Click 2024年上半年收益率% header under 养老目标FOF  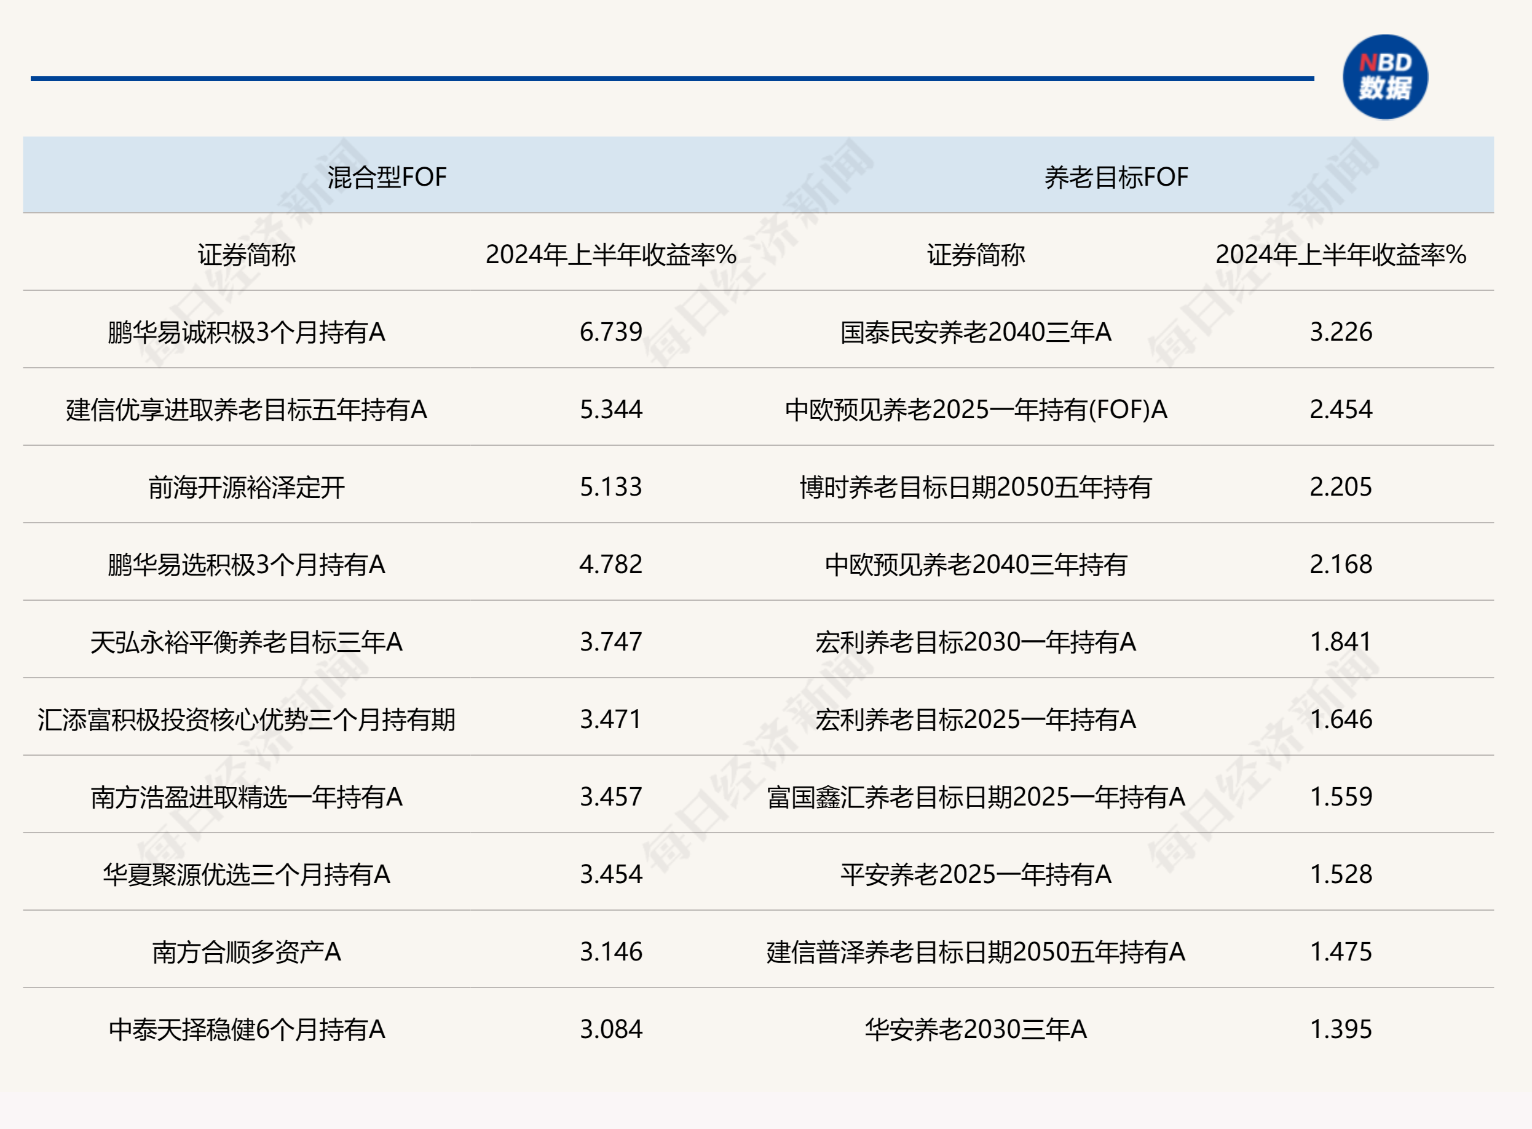tap(1341, 254)
